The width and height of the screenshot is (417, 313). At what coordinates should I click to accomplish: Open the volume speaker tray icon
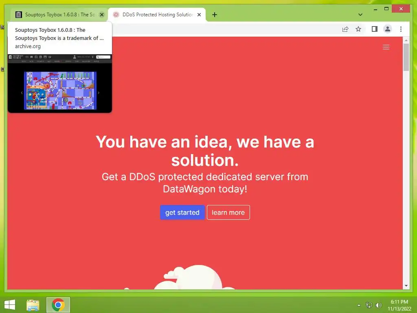[x=379, y=305]
